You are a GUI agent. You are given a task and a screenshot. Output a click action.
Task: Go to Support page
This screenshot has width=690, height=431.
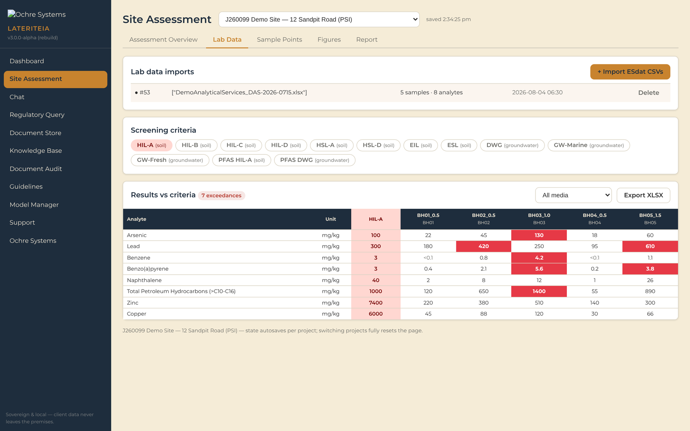[55, 223]
